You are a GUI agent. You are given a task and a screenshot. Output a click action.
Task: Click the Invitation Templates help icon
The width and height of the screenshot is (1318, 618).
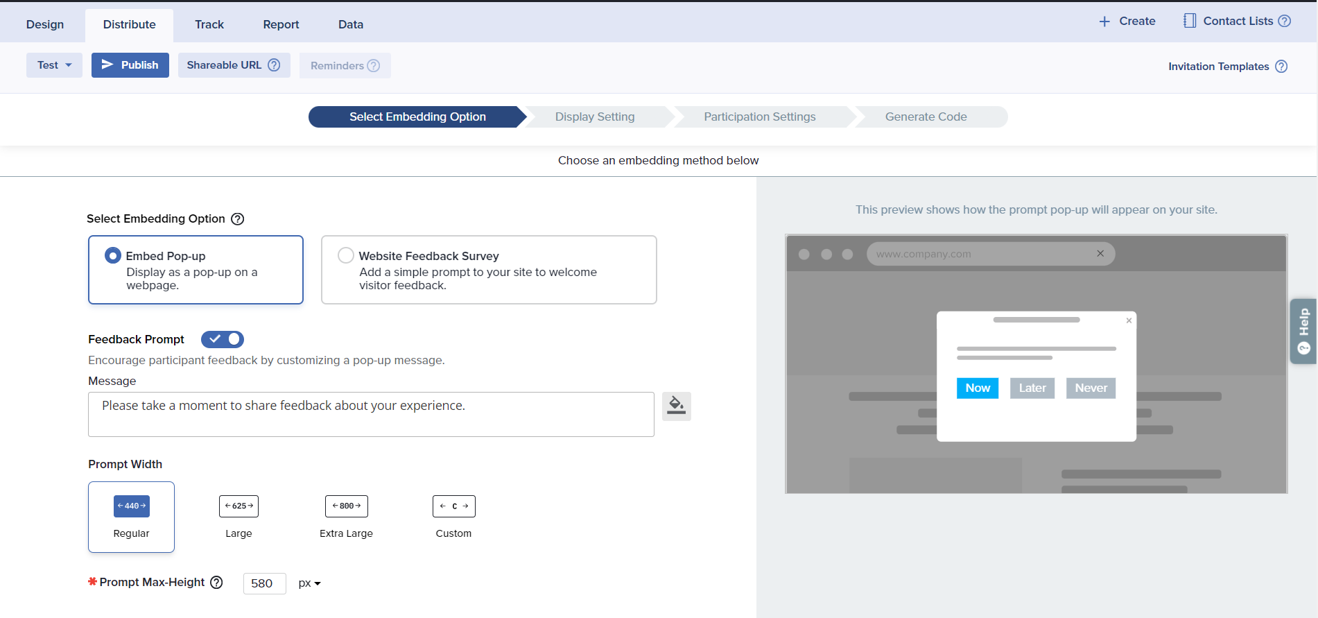tap(1281, 67)
